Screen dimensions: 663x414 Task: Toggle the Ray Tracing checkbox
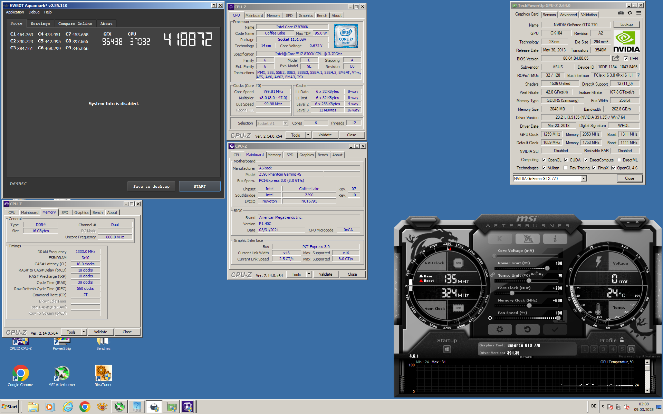(x=566, y=168)
